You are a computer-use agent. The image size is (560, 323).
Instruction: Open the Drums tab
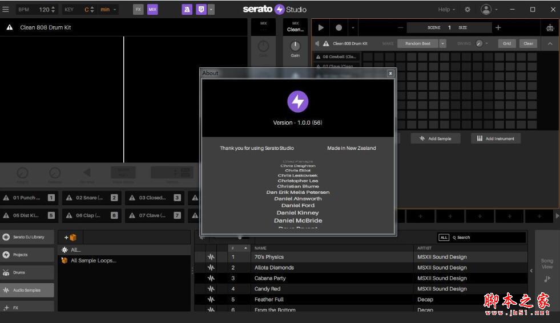coord(27,272)
